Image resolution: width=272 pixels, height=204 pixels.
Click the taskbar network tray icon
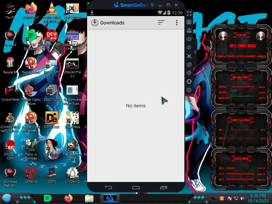pyautogui.click(x=236, y=198)
